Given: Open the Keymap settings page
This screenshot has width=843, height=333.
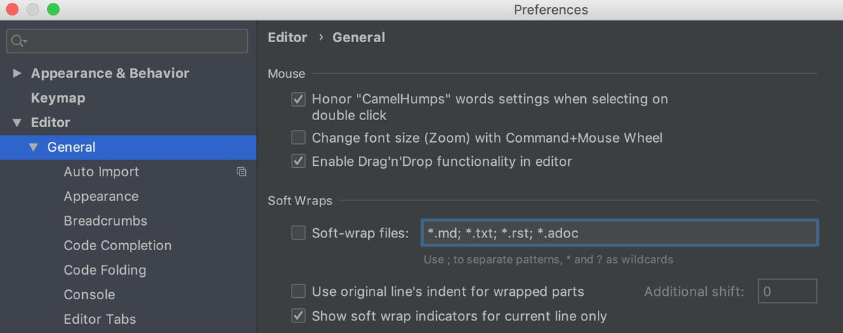Looking at the screenshot, I should coord(58,98).
